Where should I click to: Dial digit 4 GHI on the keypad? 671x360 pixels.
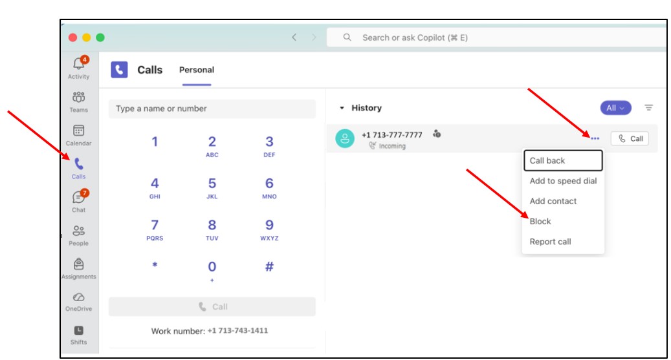[x=155, y=188]
